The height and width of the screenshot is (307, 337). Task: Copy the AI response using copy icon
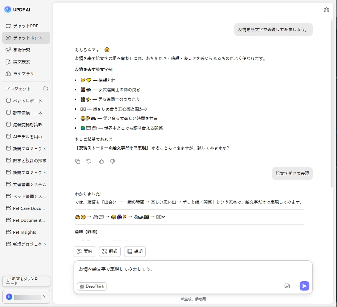click(78, 161)
